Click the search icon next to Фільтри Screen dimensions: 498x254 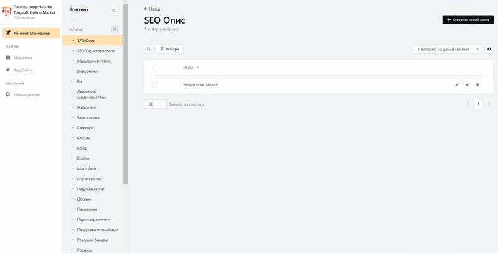[149, 49]
